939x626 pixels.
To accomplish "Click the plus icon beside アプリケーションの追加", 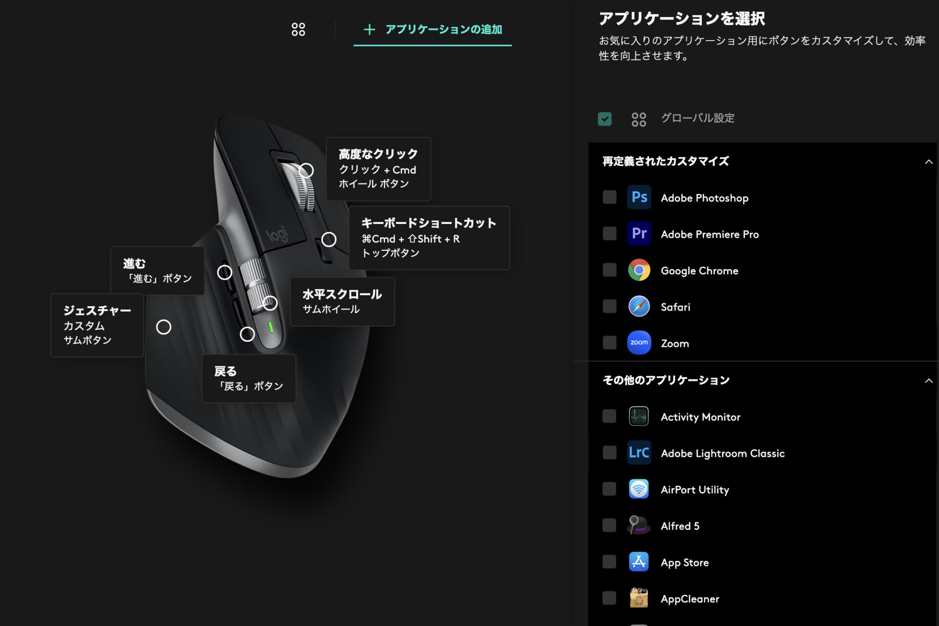I will (x=370, y=29).
